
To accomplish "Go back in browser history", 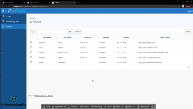I will click(3, 6).
